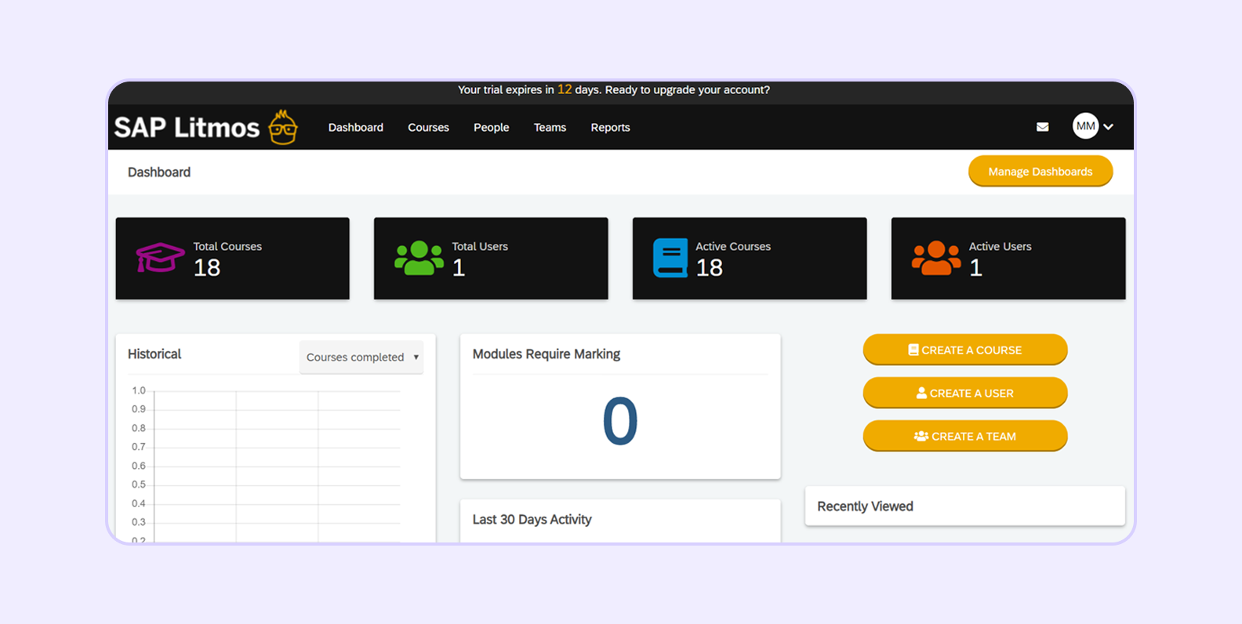
Task: Click the MM user avatar
Action: pos(1085,126)
